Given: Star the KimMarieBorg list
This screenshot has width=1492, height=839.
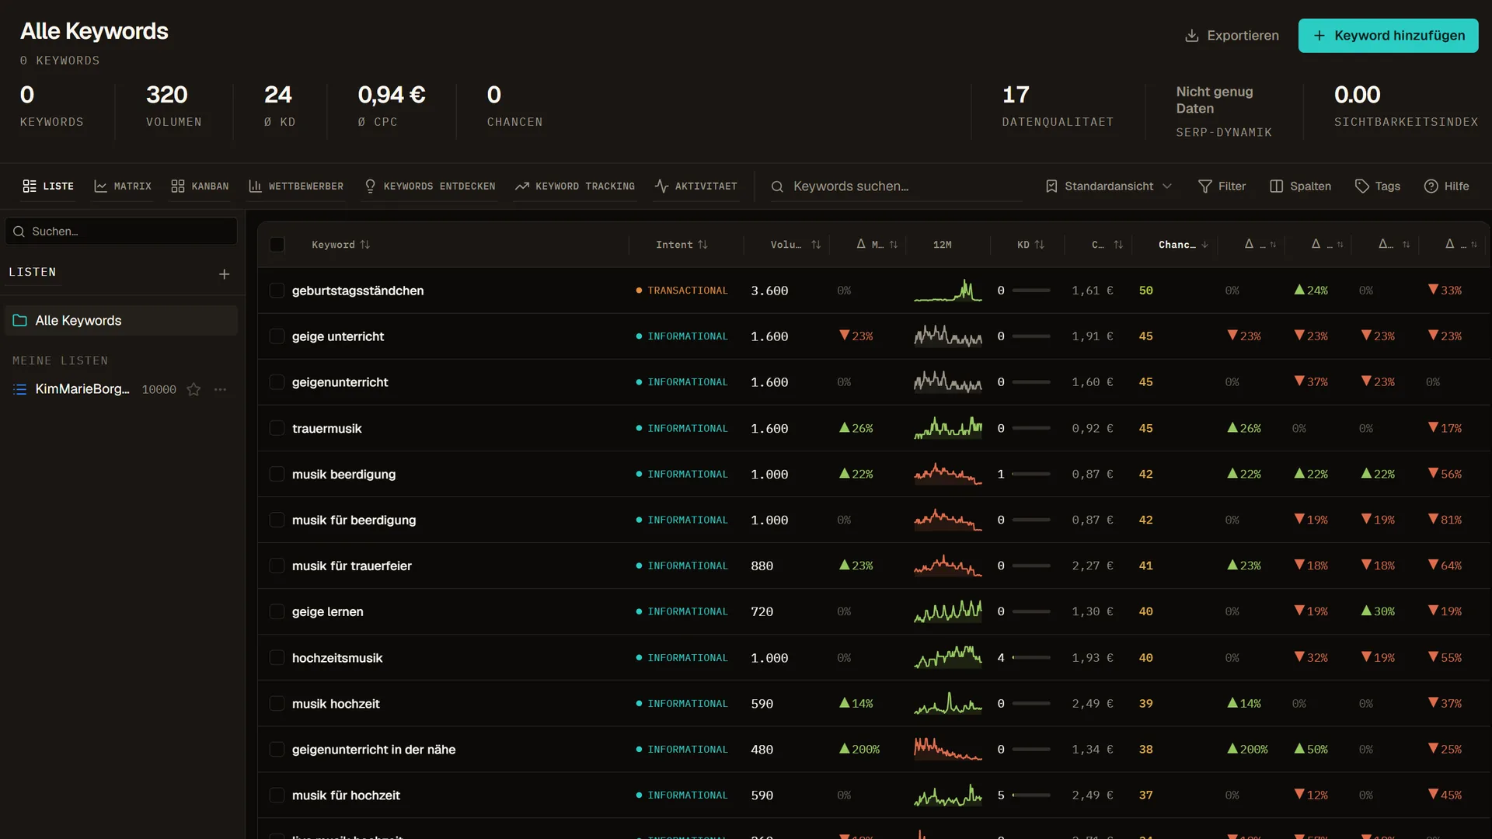Looking at the screenshot, I should (193, 390).
